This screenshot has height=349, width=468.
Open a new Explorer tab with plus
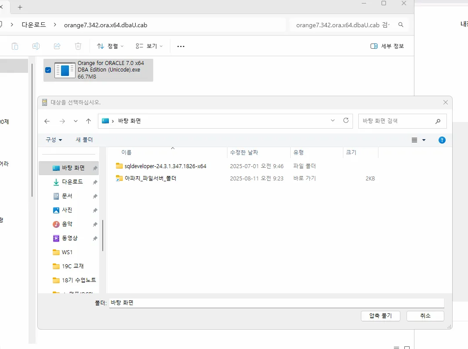pyautogui.click(x=20, y=7)
